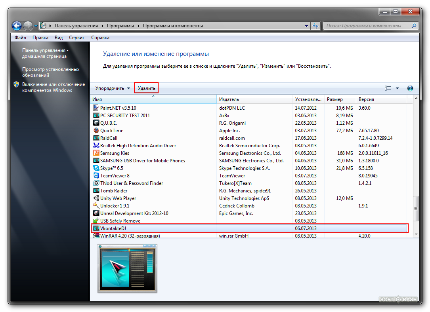Open the Сервис menu
Screen dimensions: 430x312
[x=77, y=38]
